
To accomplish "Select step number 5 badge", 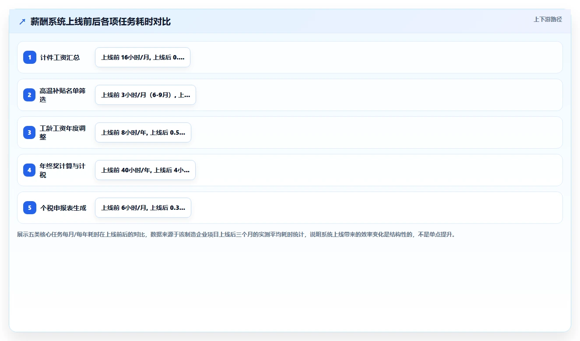I will tap(30, 208).
